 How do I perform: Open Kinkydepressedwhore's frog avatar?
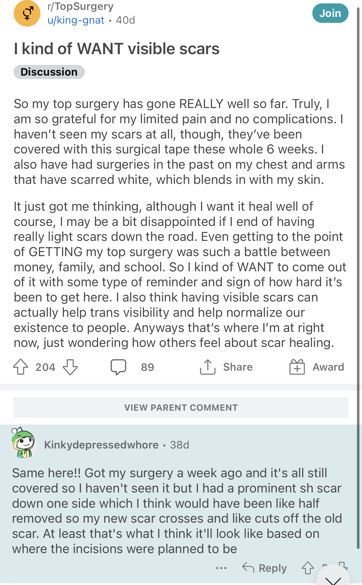[24, 443]
